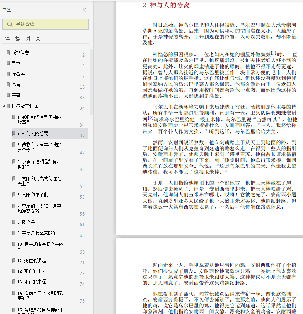Screen dimensions: 303x314
Task: Click the search magnifier icon
Action: point(10,25)
